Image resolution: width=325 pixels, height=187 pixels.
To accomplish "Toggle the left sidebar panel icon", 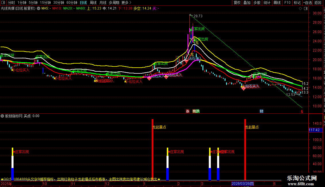I will coord(3,3).
